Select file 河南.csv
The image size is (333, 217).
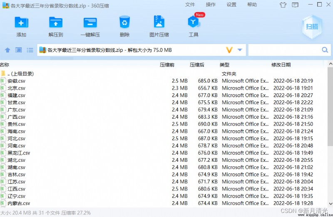point(164,146)
